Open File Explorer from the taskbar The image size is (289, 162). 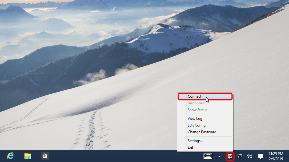pyautogui.click(x=28, y=156)
